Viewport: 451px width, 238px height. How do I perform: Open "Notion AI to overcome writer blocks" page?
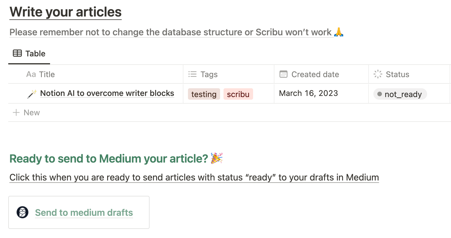pyautogui.click(x=107, y=93)
